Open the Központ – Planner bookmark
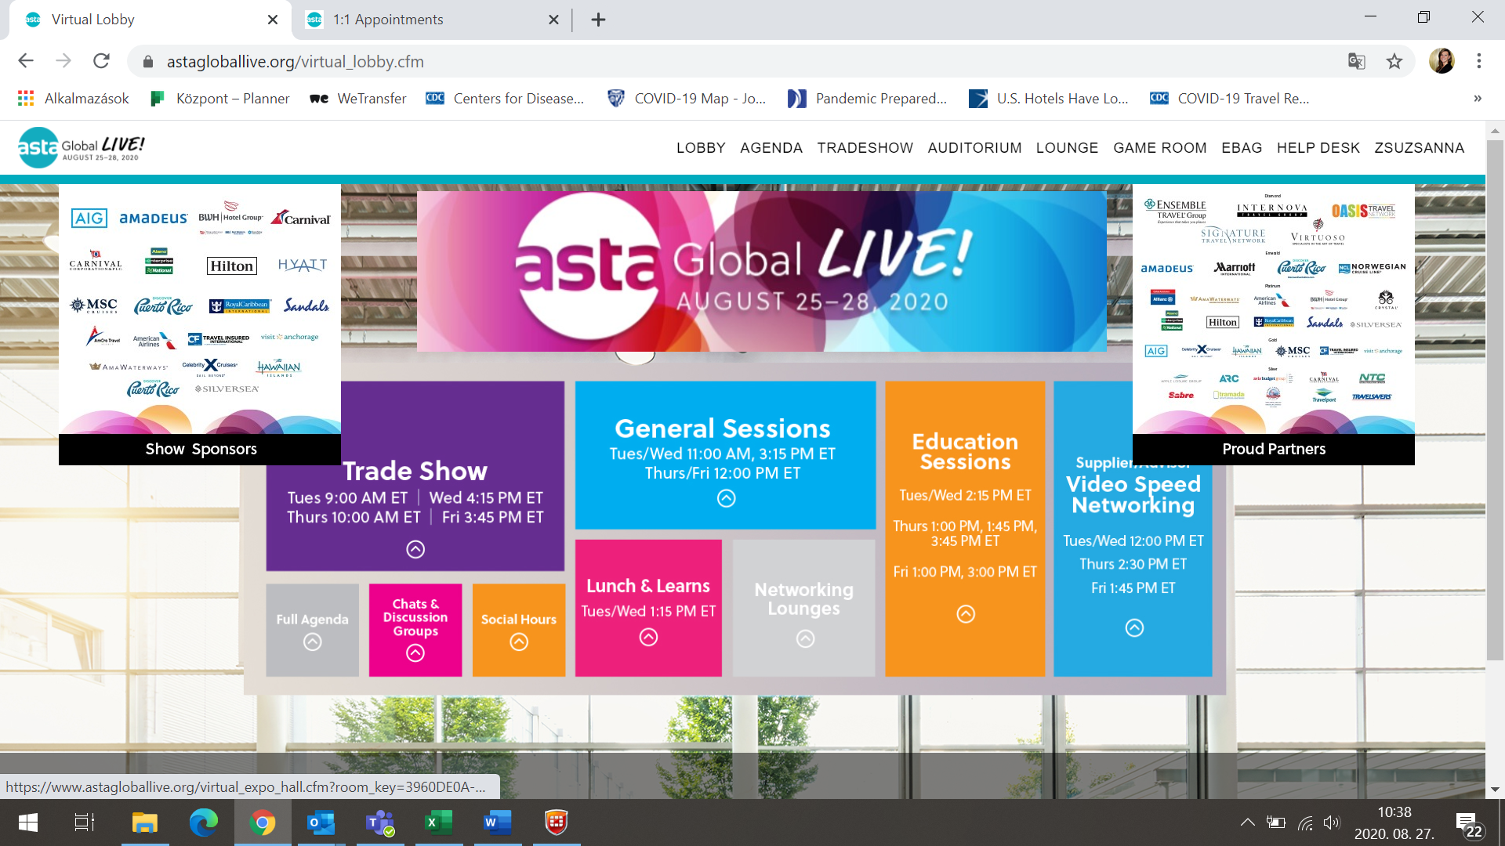 220,99
